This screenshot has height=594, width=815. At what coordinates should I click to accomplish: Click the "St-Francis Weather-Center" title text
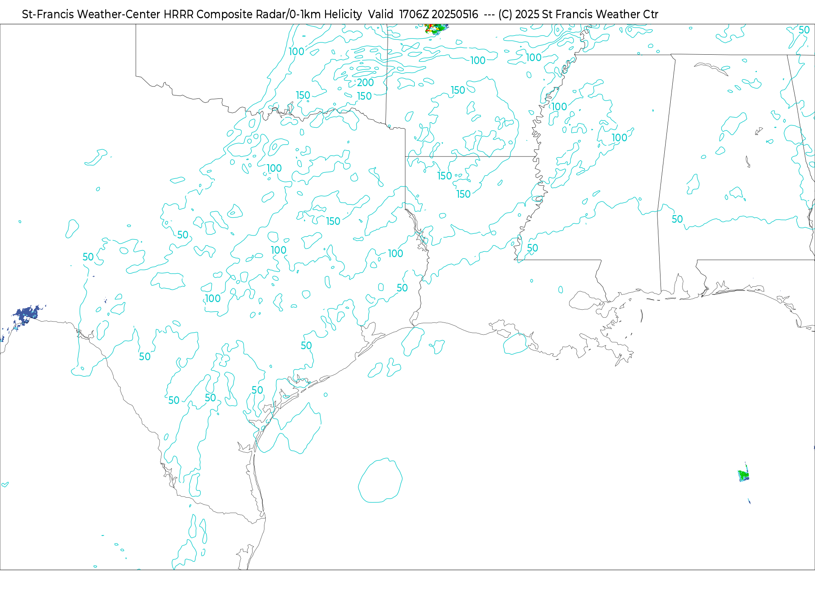pos(91,14)
